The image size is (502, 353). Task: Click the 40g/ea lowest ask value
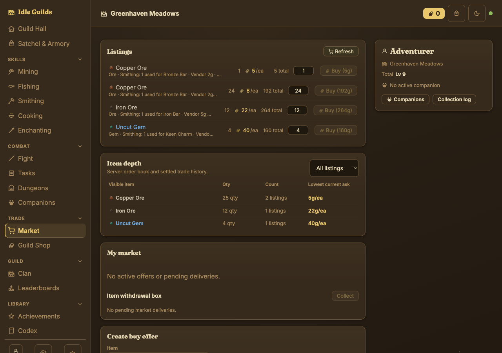[x=317, y=223]
